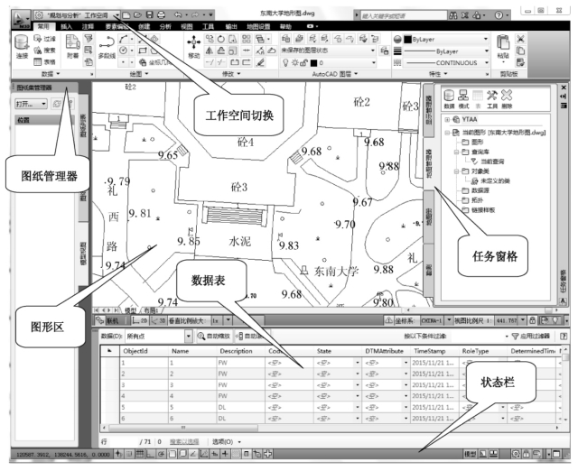Switch to the Insert (插入) ribbon tab
578x471 pixels.
(66, 26)
